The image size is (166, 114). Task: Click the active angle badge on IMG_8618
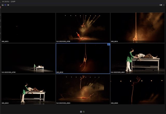(109, 45)
